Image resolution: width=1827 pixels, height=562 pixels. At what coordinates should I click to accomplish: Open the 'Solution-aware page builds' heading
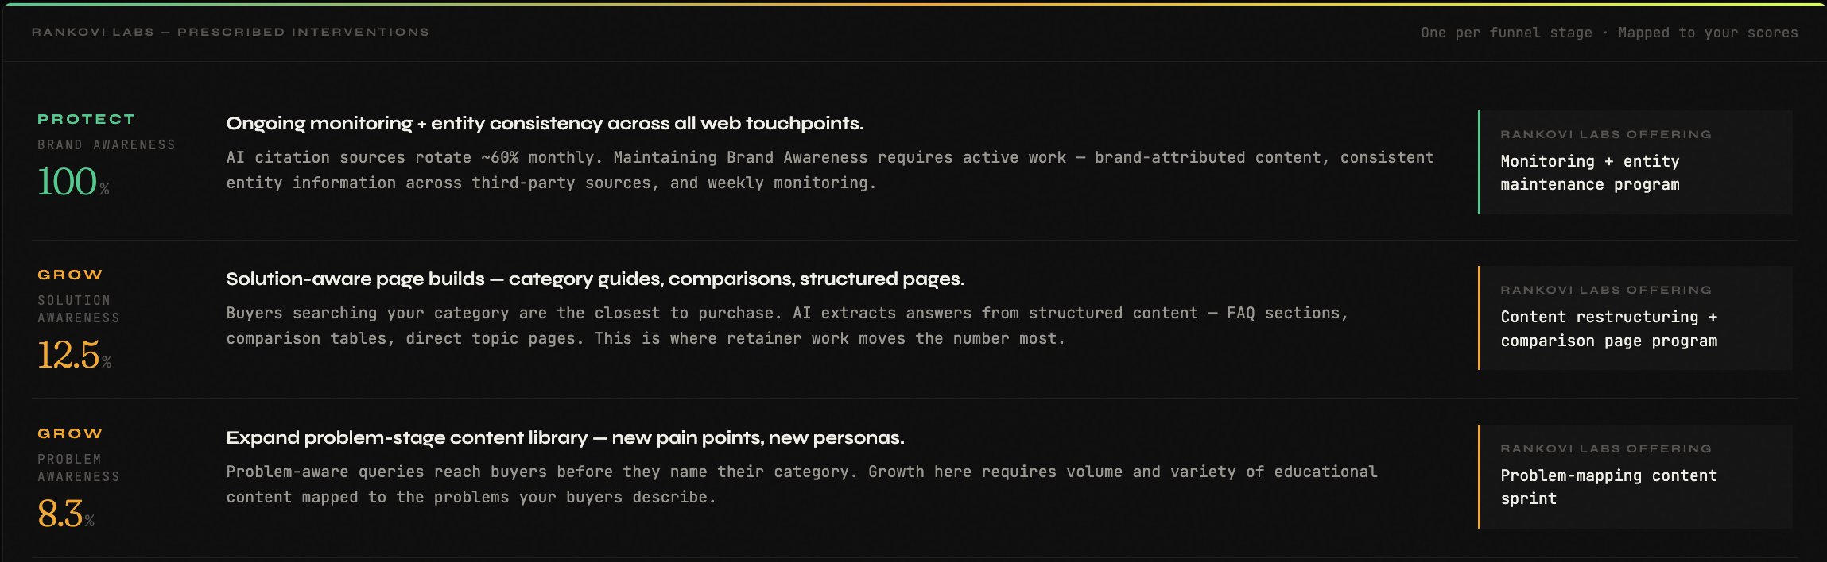click(x=595, y=279)
